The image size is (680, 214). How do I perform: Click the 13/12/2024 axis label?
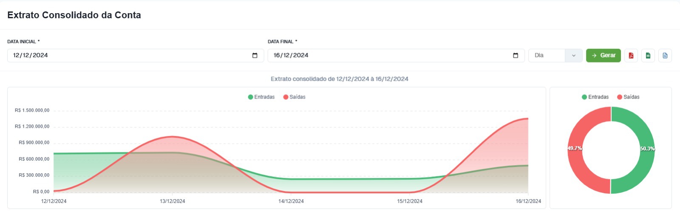(x=172, y=201)
